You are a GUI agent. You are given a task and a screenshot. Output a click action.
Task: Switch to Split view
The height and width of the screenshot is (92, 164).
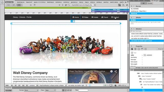[x=14, y=5]
